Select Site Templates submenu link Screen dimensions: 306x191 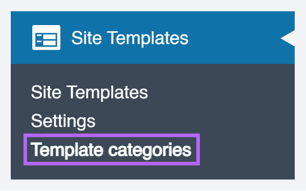(89, 93)
